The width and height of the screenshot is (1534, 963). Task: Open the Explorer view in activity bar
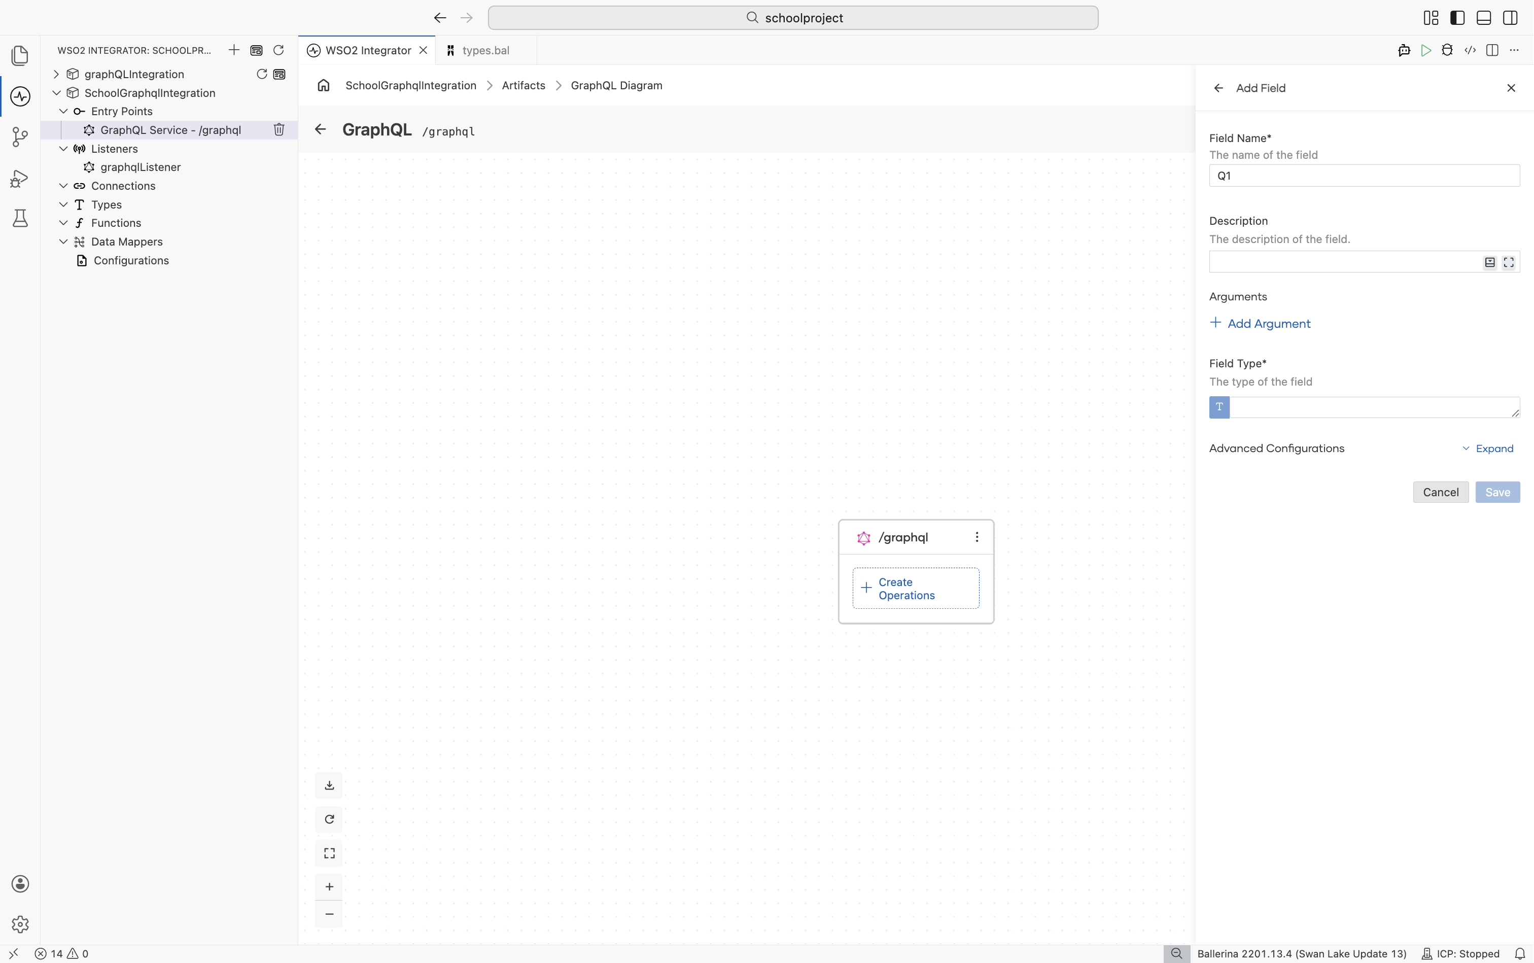(20, 55)
